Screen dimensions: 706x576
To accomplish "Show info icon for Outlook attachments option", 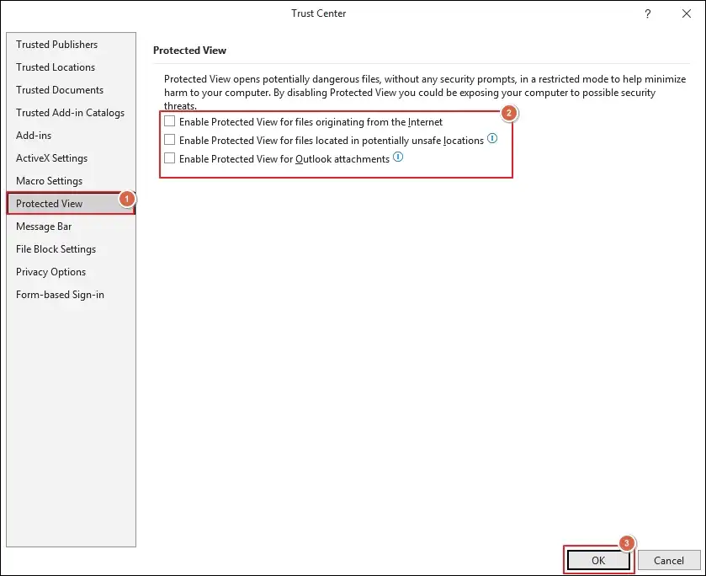I will click(x=398, y=157).
